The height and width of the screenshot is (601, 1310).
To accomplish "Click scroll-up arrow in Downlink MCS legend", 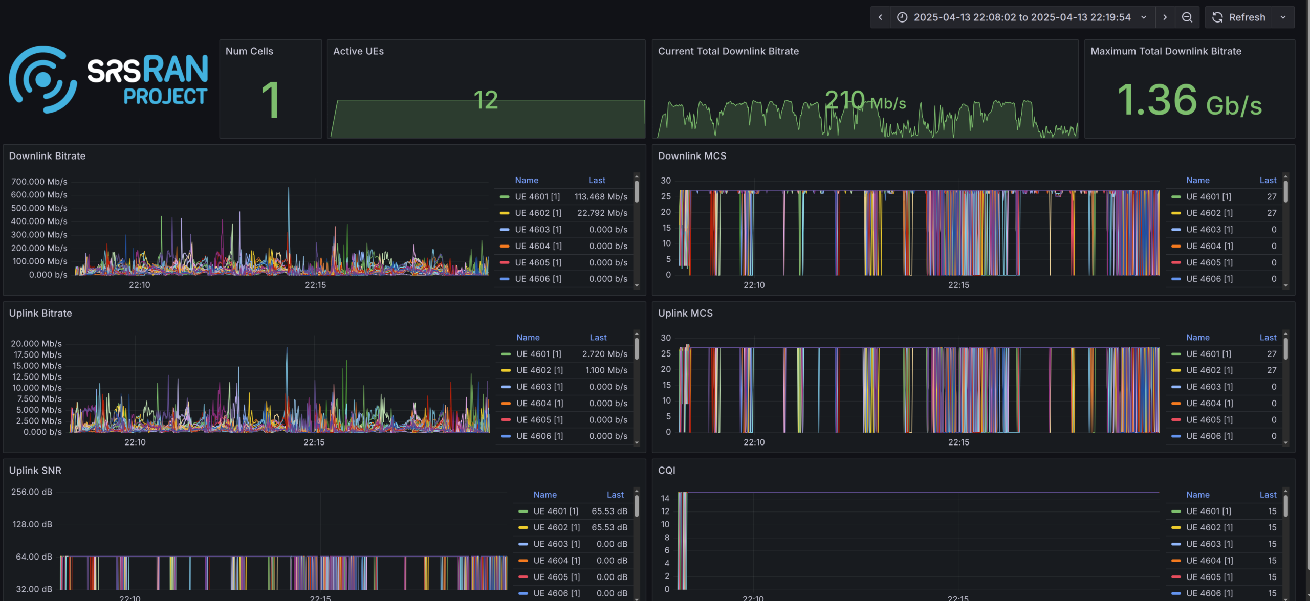I will (x=1285, y=176).
